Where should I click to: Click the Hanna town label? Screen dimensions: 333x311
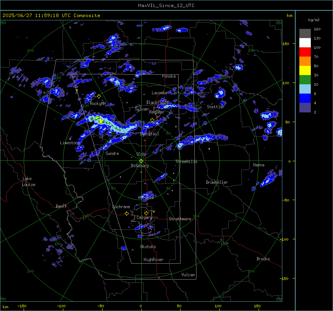click(x=259, y=165)
